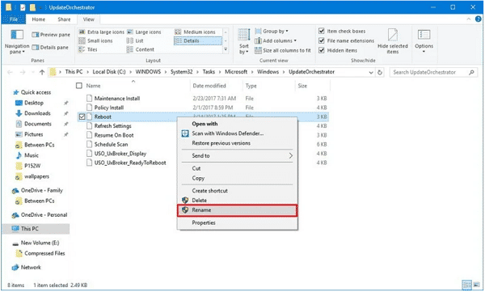Navigate forward in folder history
Viewport: 485px width, 292px height.
pyautogui.click(x=23, y=72)
